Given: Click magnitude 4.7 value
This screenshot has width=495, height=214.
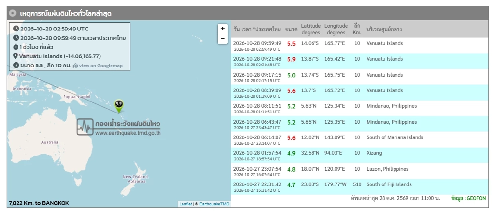Looking at the screenshot, I should 291,185.
